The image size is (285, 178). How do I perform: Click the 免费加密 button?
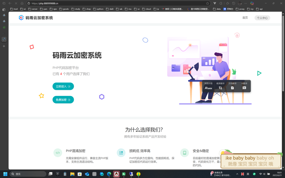(x=63, y=99)
